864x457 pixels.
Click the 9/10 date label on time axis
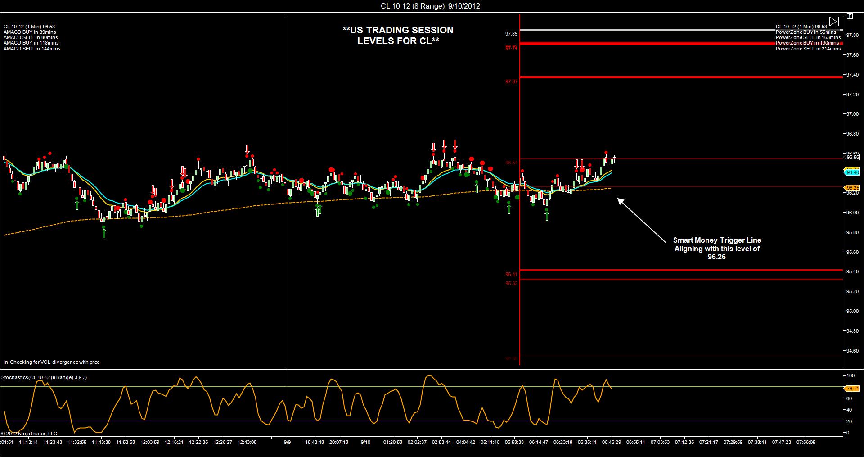pos(365,442)
